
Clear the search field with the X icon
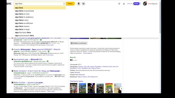64,4
